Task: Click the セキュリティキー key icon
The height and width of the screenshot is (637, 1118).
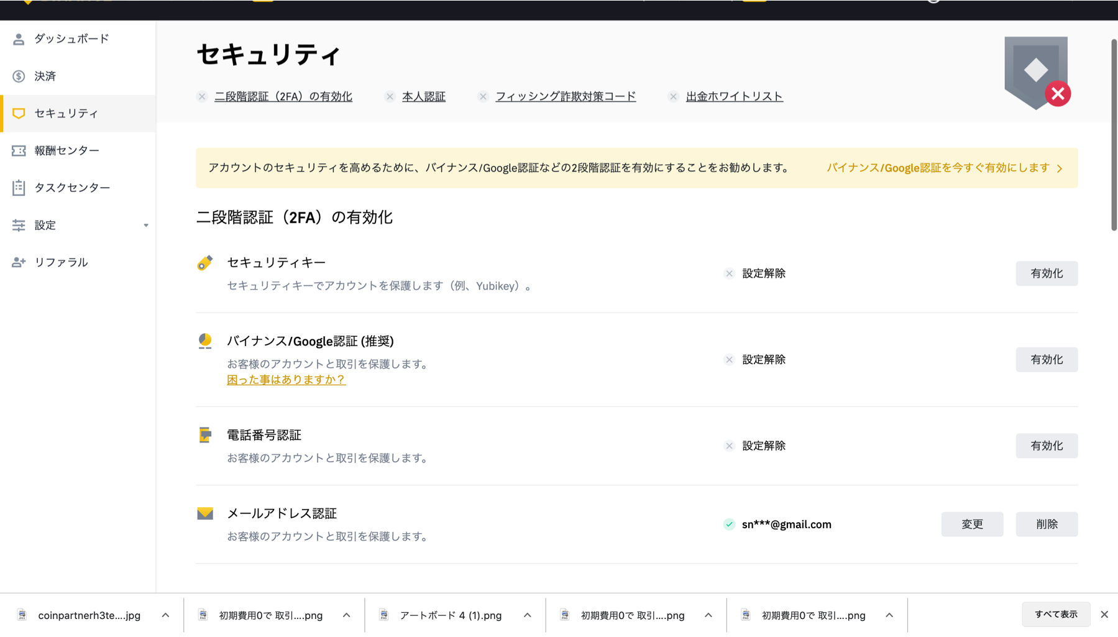Action: click(205, 263)
